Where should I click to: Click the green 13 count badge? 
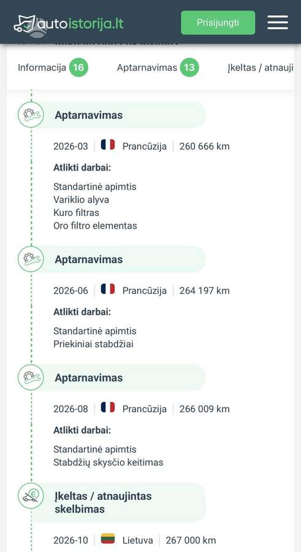pos(189,67)
